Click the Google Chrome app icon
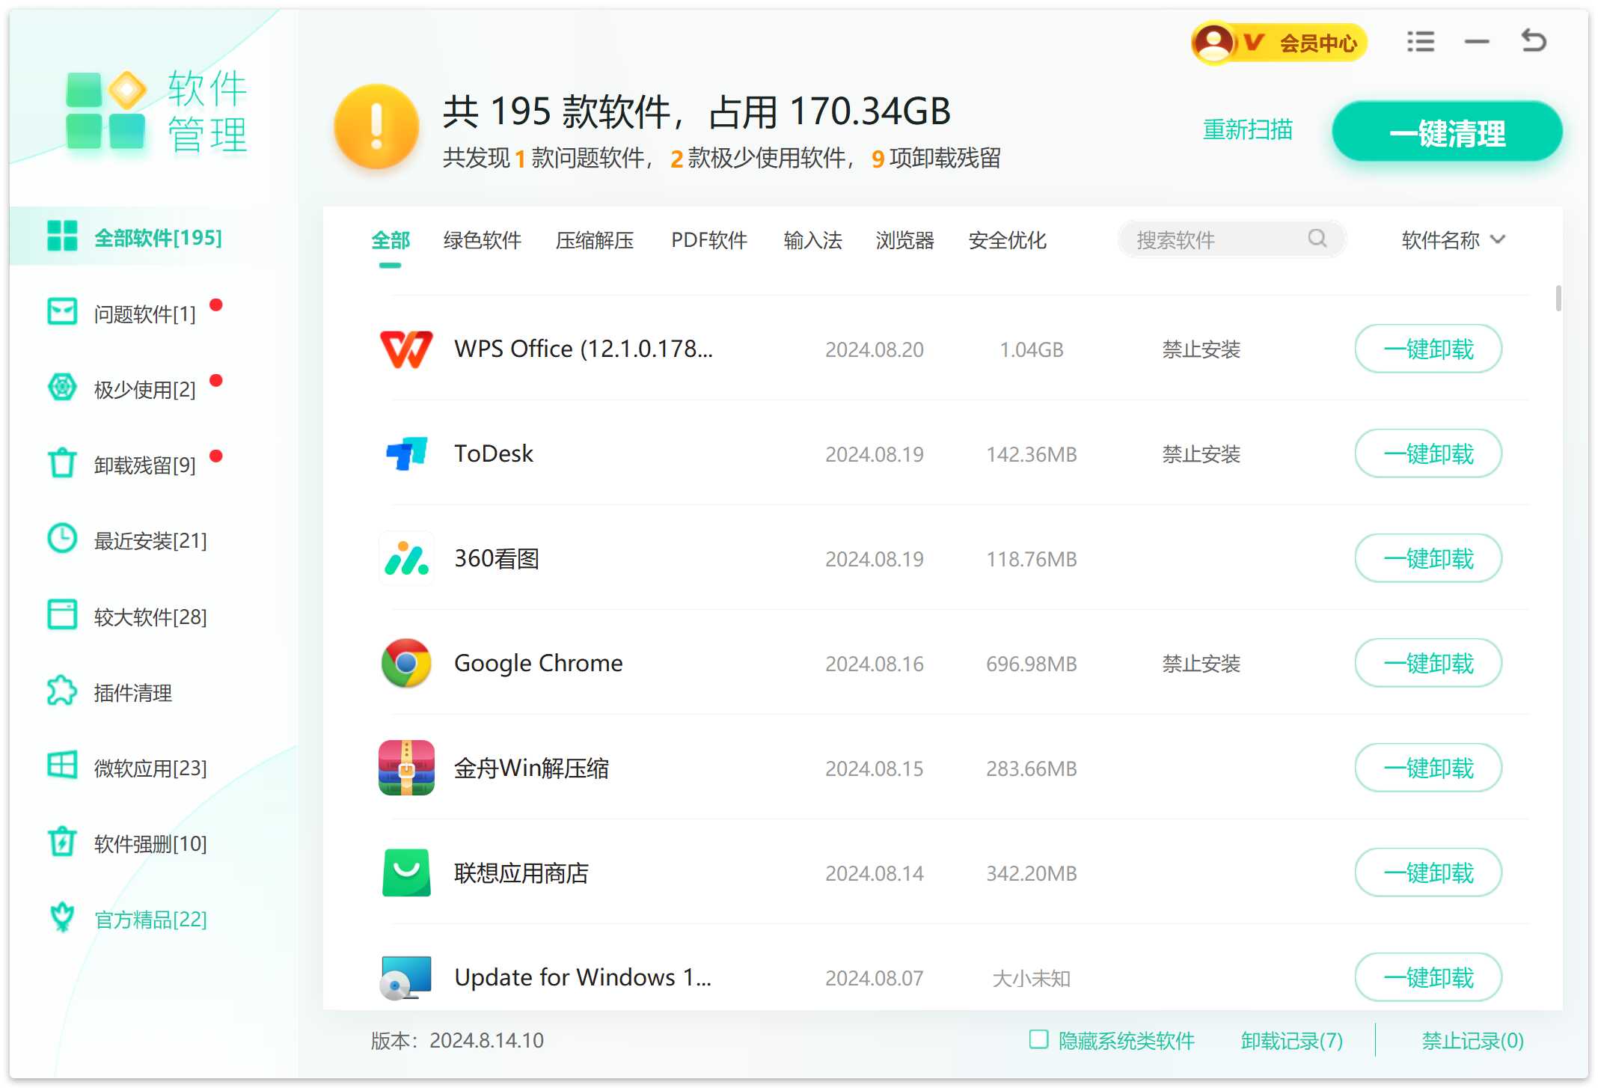 (406, 663)
